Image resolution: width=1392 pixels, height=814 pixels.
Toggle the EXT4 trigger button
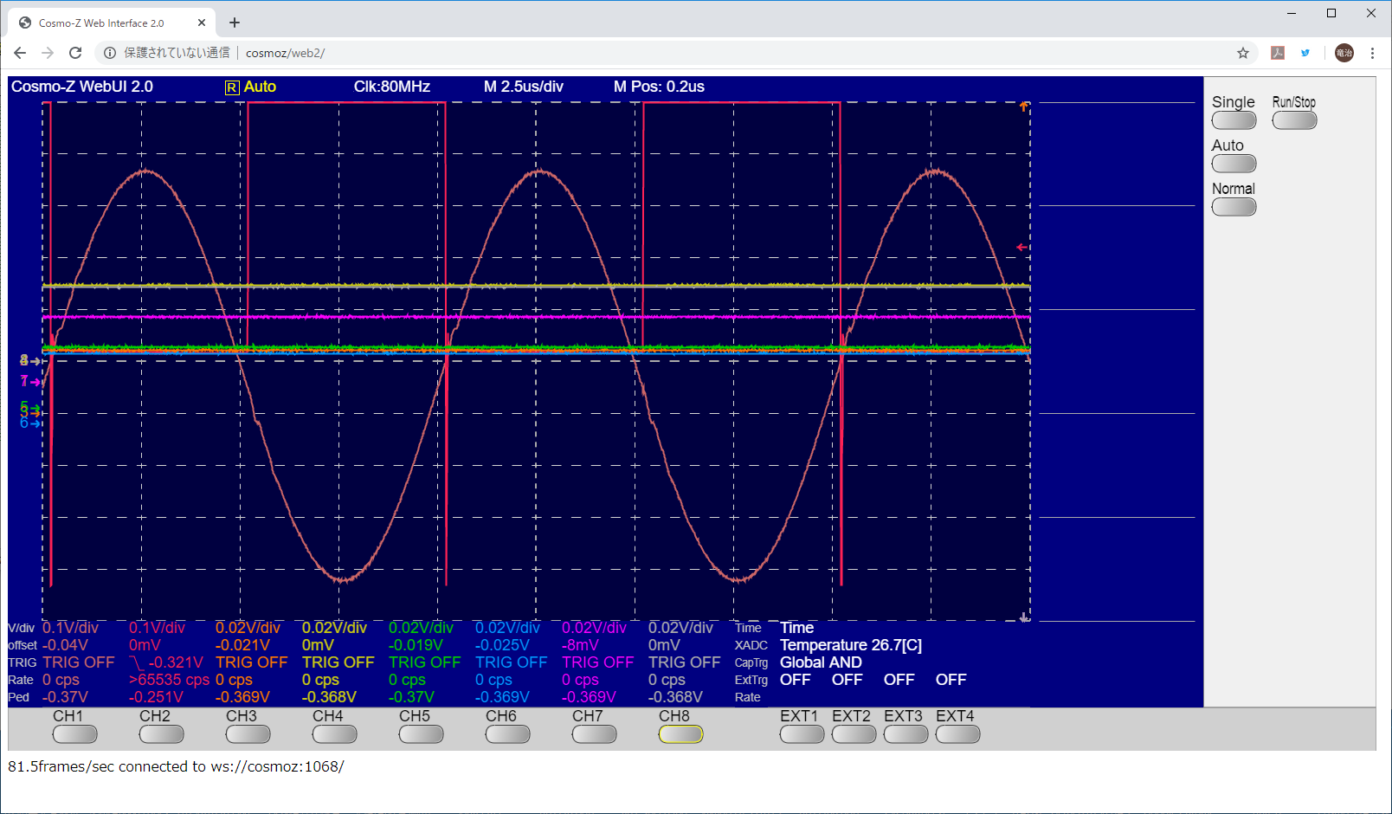click(957, 734)
